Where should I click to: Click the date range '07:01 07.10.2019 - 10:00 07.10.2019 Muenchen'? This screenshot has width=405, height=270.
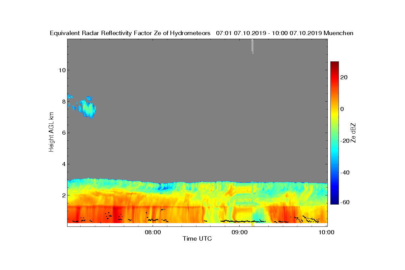click(x=285, y=33)
